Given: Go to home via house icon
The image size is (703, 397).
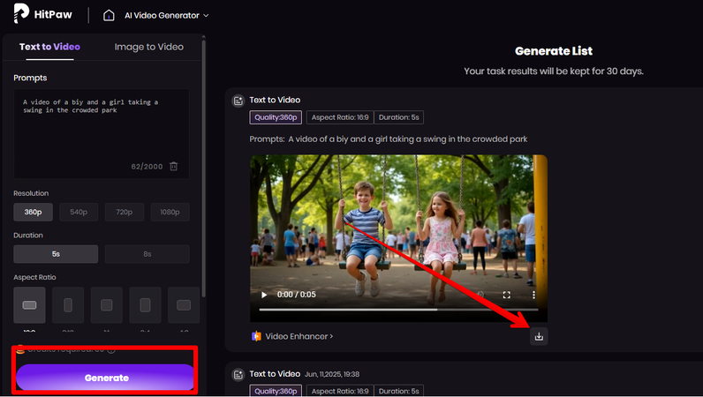Looking at the screenshot, I should (109, 15).
